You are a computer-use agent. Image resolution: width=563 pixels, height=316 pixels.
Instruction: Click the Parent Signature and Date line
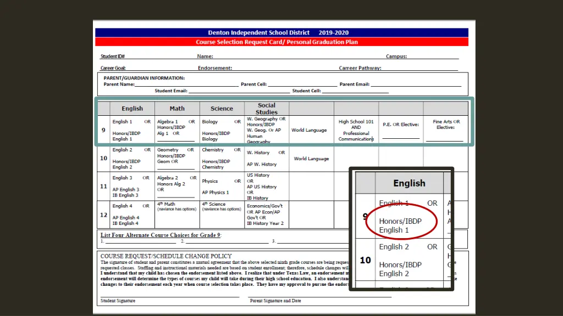[x=320, y=297]
